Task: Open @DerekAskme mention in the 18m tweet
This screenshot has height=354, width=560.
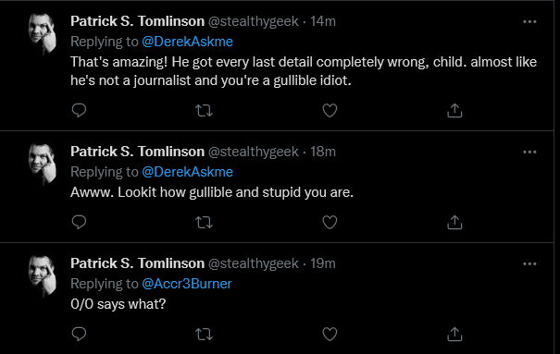Action: [x=188, y=172]
